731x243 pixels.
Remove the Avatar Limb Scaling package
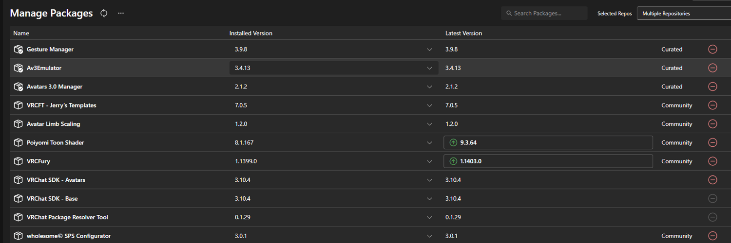(x=712, y=124)
